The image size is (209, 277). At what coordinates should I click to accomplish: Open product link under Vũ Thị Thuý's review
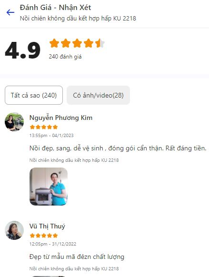74,269
